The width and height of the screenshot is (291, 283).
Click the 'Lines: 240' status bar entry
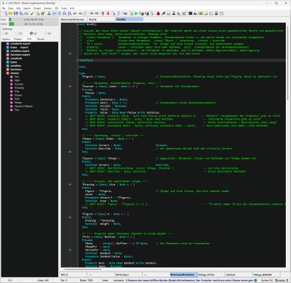43,280
